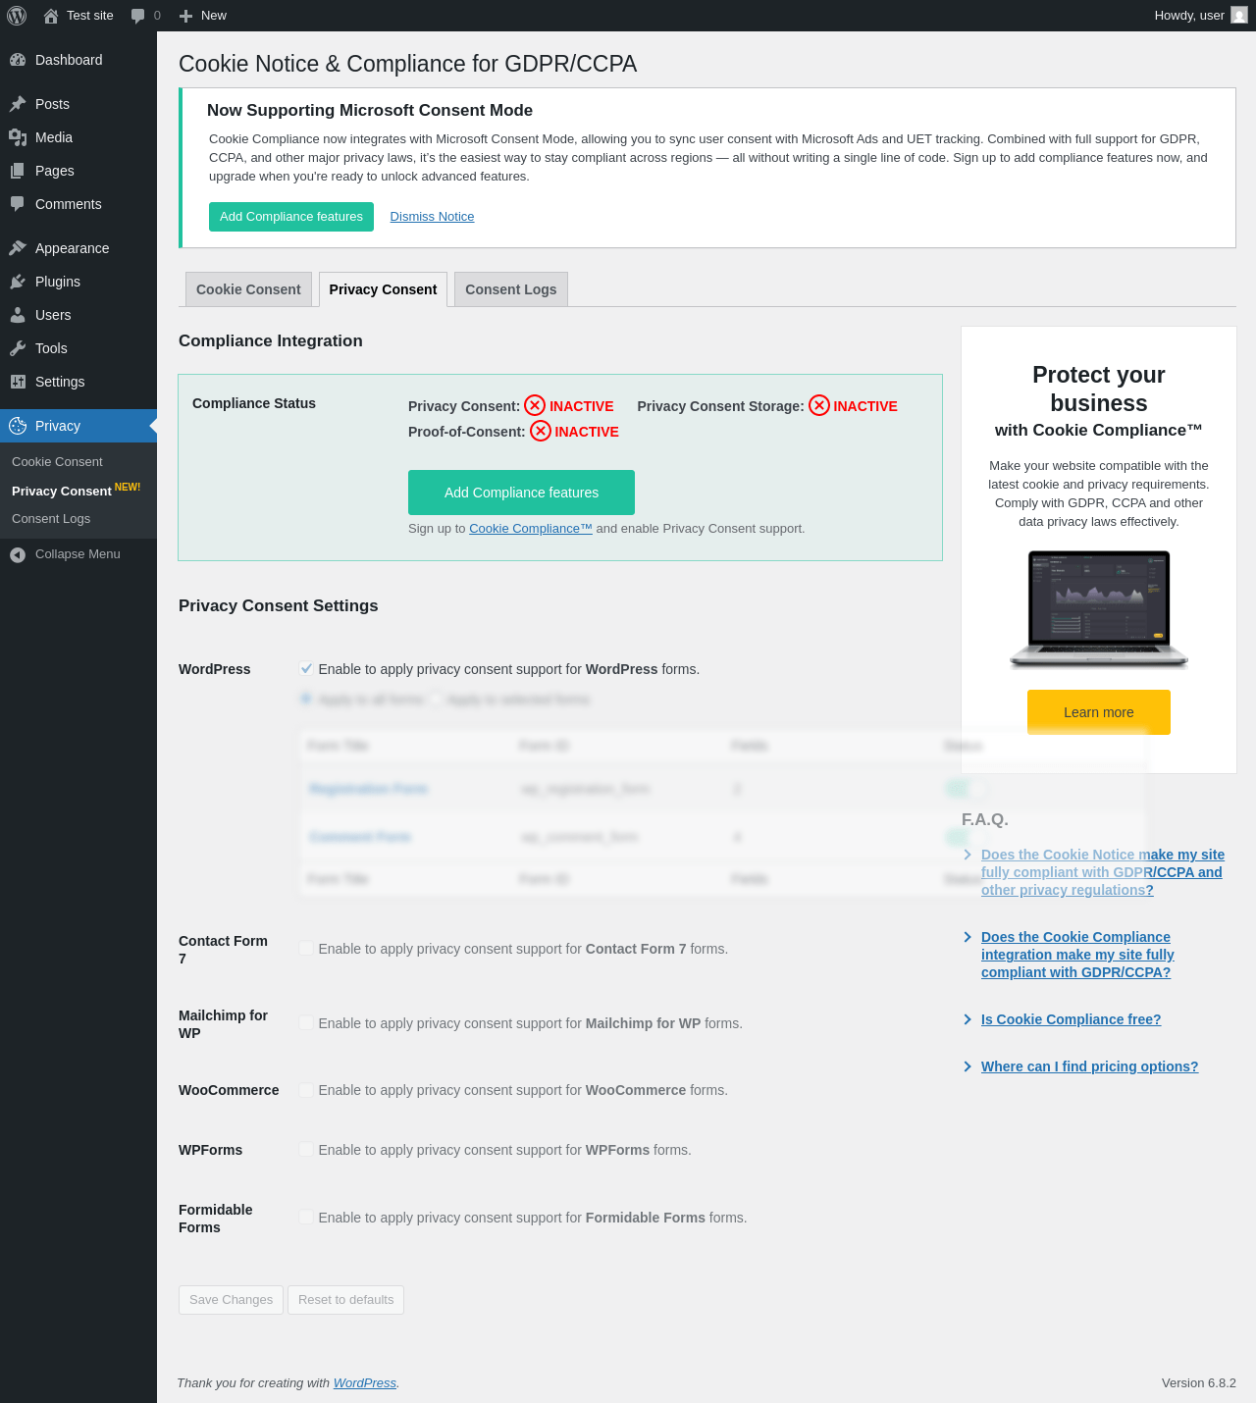Click the Collapse Menu arrow icon
Viewport: 1256px width, 1403px height.
(18, 554)
